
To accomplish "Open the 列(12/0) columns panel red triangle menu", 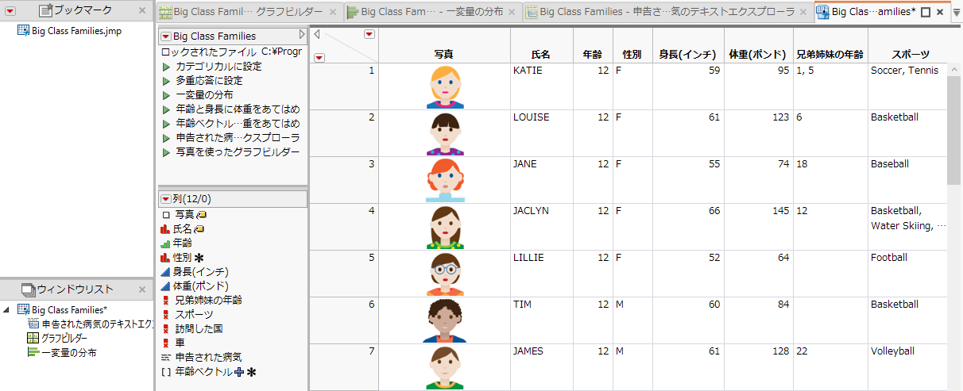I will coord(165,199).
